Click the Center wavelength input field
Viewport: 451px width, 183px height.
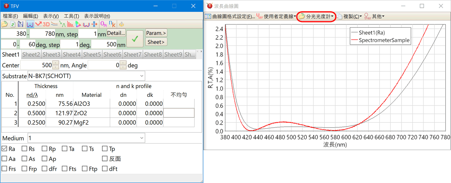point(36,65)
